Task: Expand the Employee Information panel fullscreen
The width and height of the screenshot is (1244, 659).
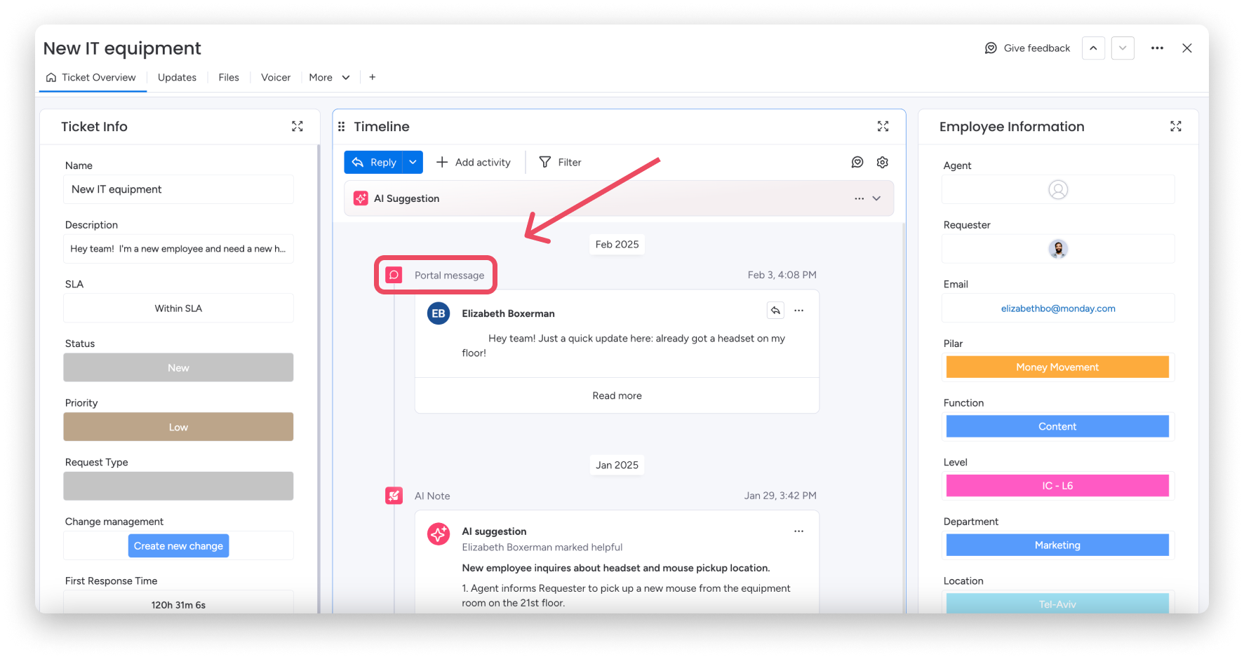Action: click(x=1175, y=126)
